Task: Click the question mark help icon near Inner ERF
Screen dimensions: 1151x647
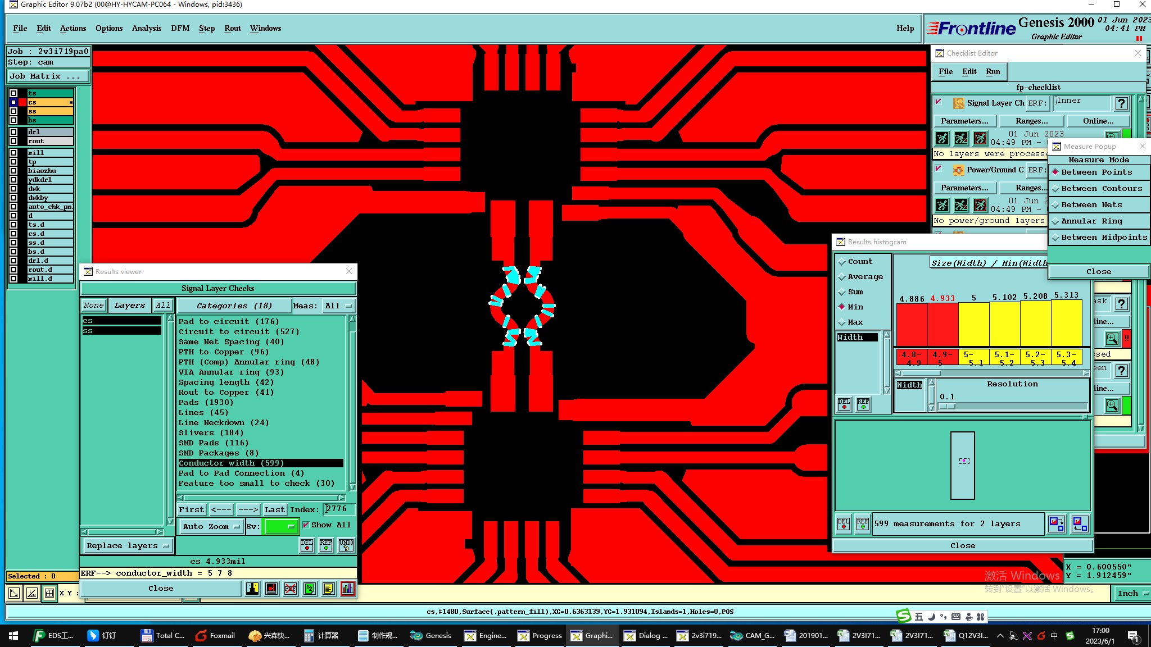Action: [1121, 103]
